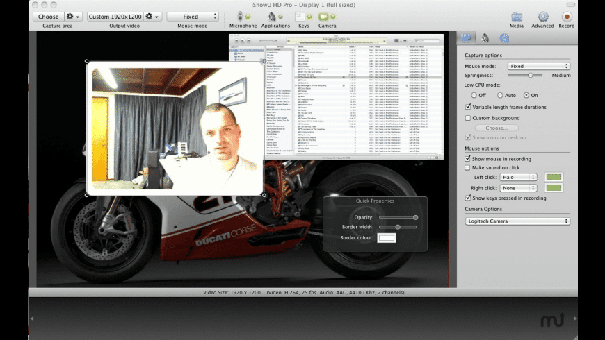Switch to the video capture settings tab
Image resolution: width=605 pixels, height=340 pixels.
click(466, 38)
